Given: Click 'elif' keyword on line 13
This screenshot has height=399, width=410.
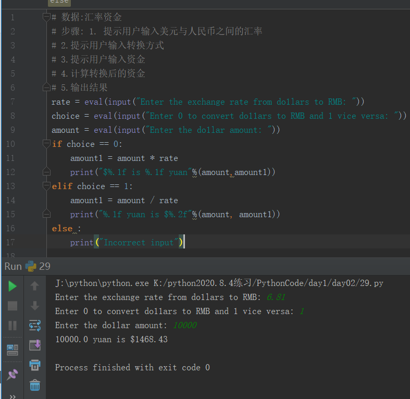Looking at the screenshot, I should point(62,186).
